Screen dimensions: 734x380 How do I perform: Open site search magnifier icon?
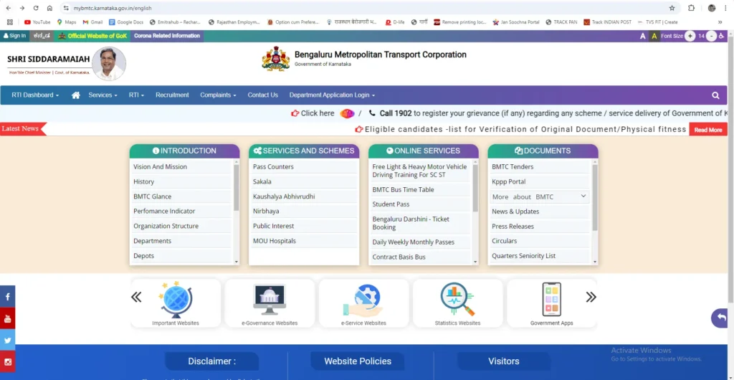[x=715, y=95]
